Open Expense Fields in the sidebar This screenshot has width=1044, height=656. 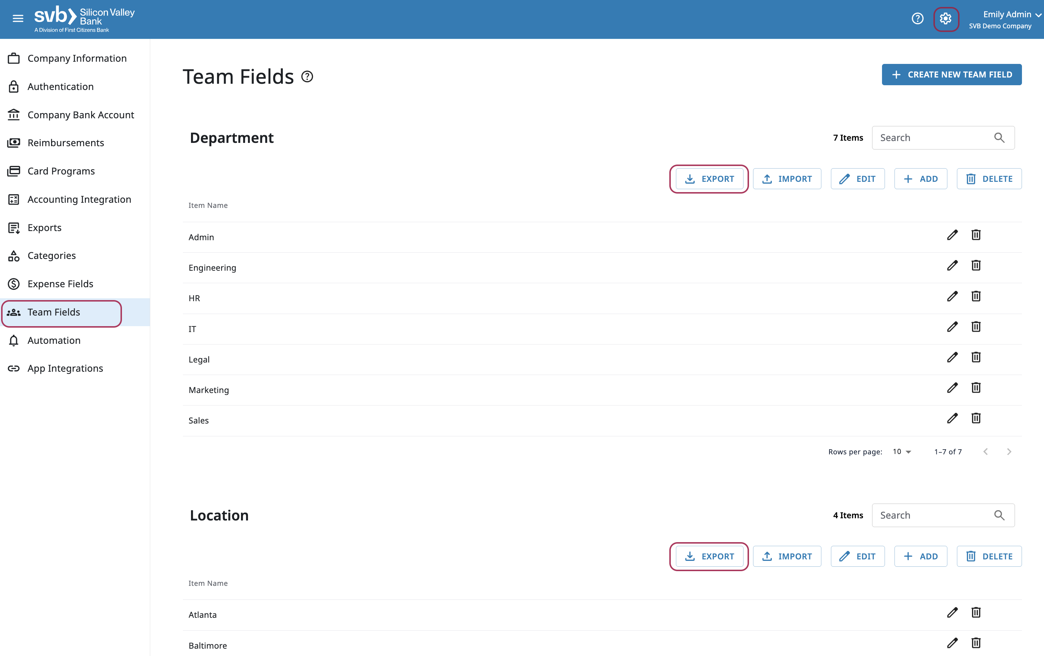[x=60, y=284]
